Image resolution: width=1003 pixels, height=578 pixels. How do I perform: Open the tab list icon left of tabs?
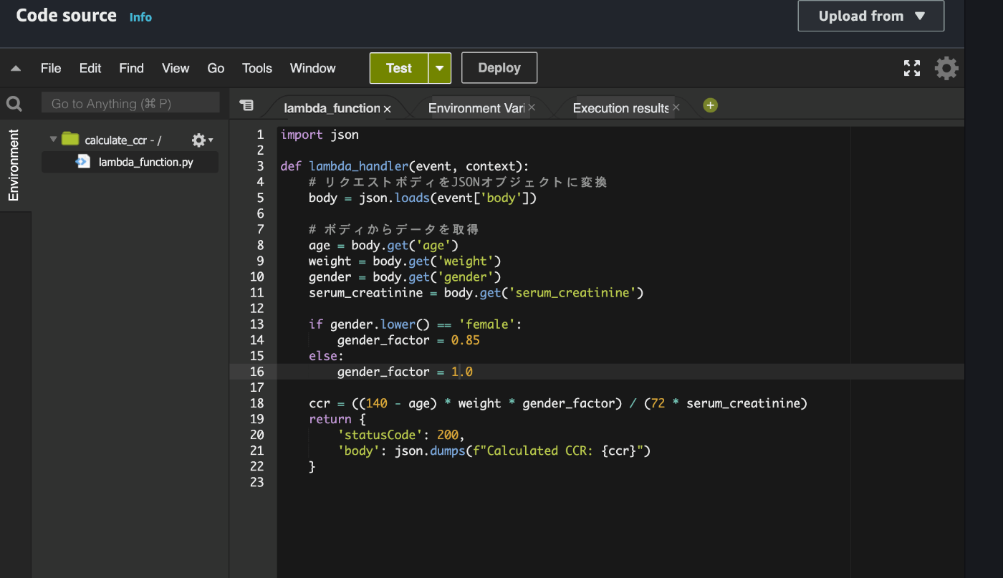click(246, 106)
